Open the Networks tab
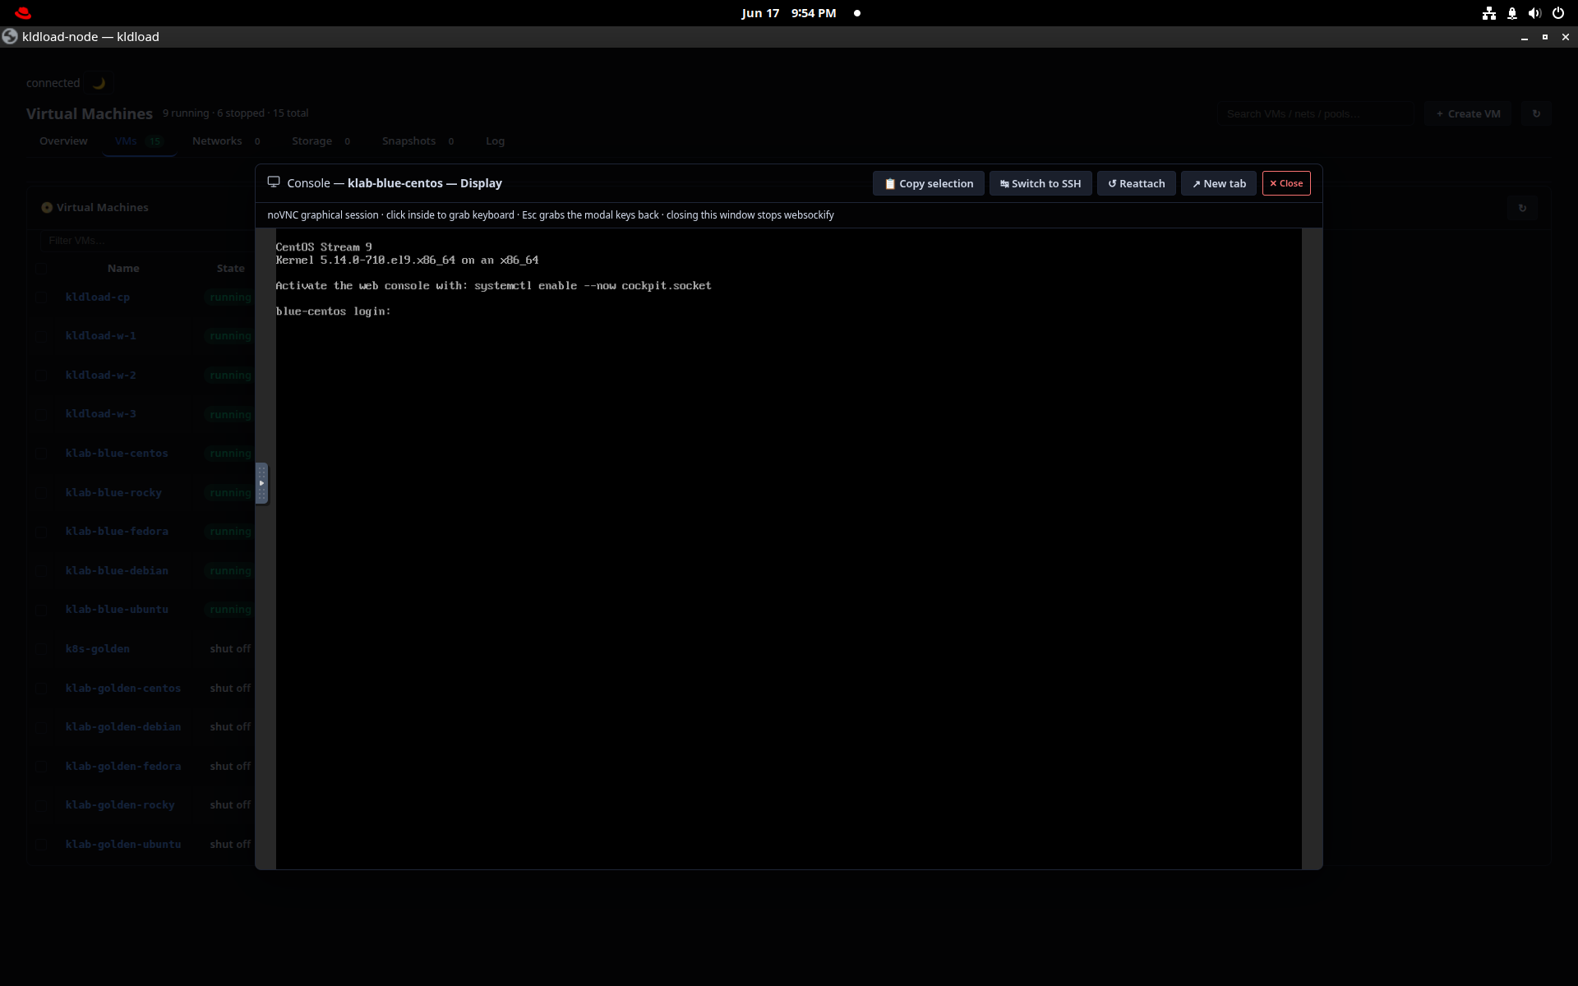1578x986 pixels. coord(227,141)
